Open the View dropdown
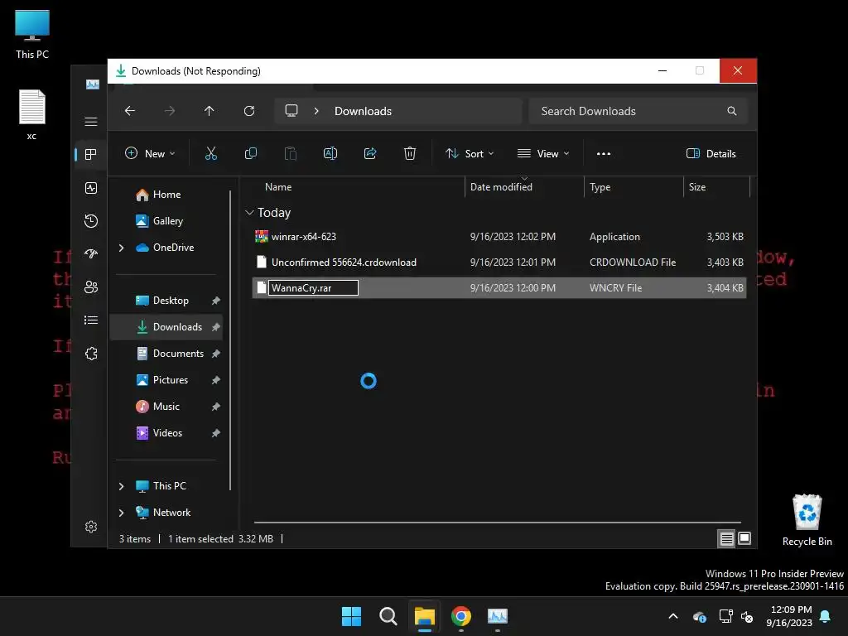Image resolution: width=848 pixels, height=636 pixels. 543,153
